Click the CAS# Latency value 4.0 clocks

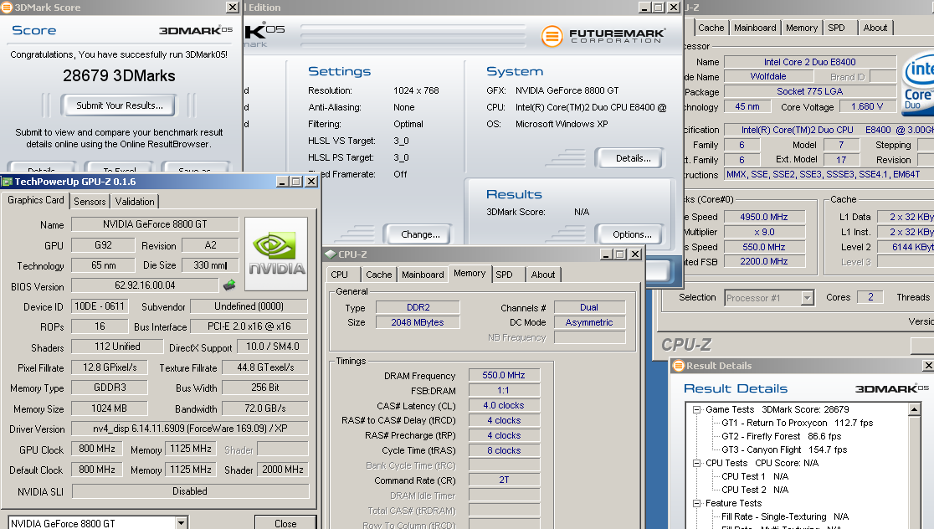[504, 405]
